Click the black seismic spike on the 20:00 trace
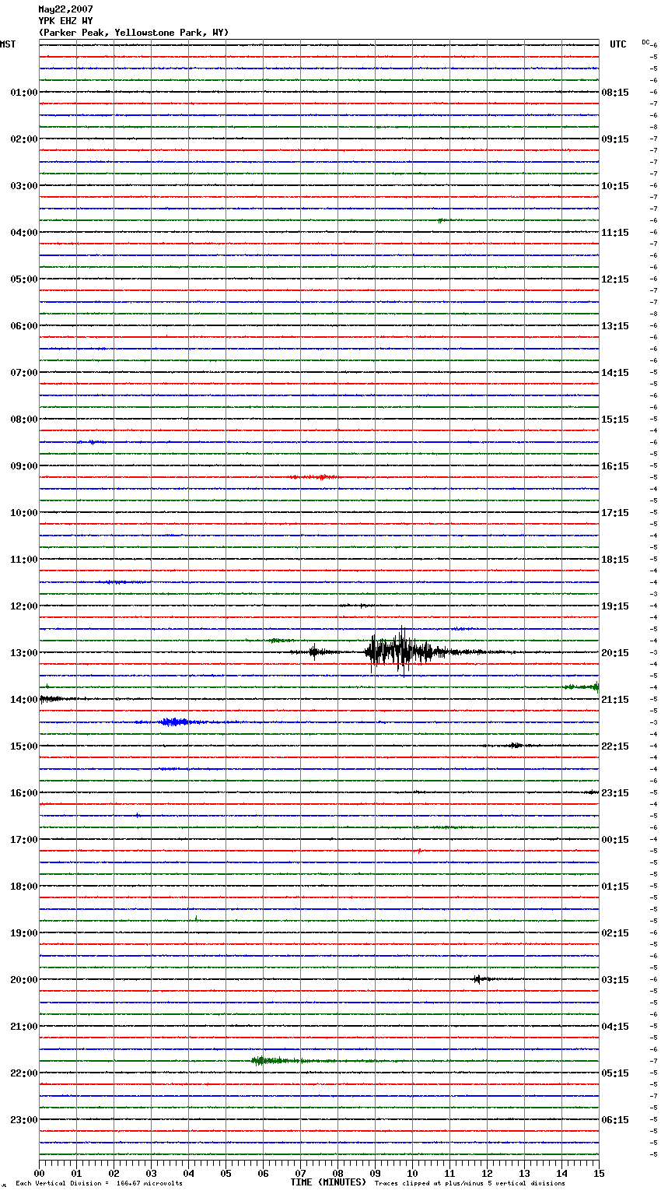The width and height of the screenshot is (661, 1194). tap(479, 979)
